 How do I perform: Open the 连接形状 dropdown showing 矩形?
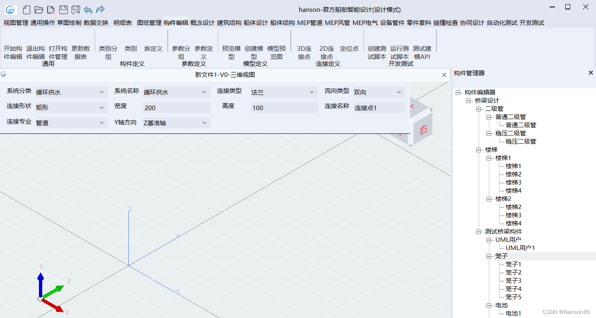point(71,108)
